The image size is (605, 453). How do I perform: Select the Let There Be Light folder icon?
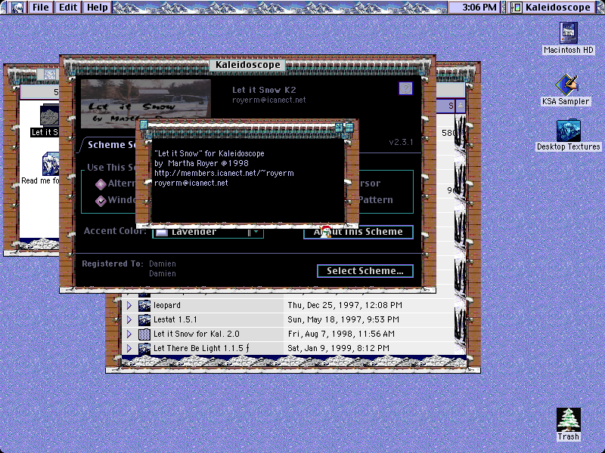pos(144,348)
